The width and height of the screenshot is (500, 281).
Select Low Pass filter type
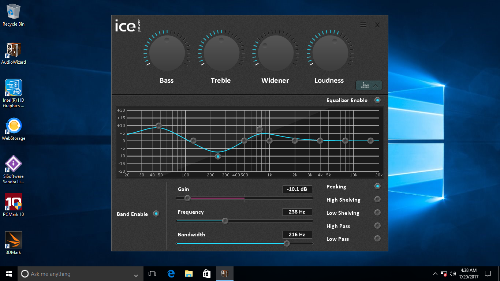377,239
